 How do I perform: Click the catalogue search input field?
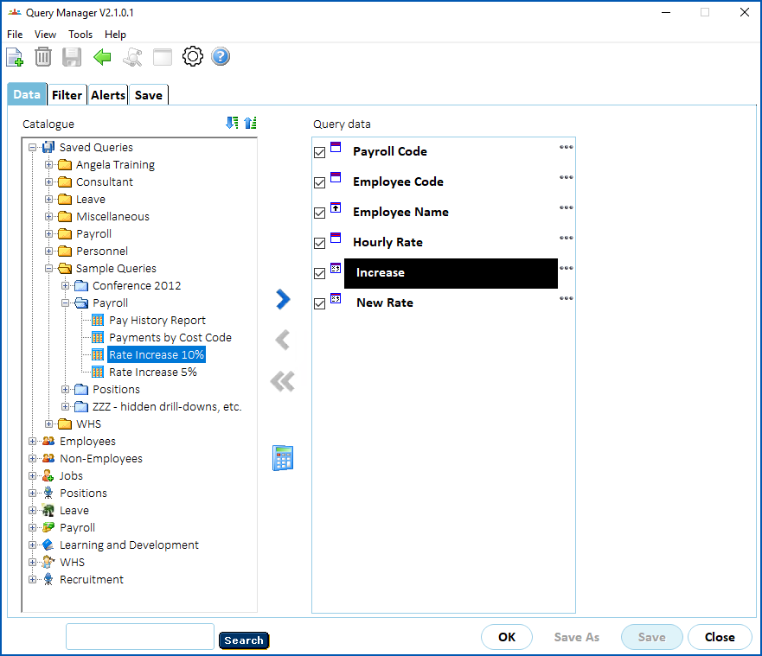(140, 637)
